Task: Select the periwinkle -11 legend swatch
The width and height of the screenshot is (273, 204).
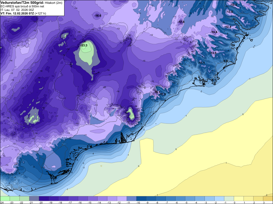Action: [x=132, y=199]
